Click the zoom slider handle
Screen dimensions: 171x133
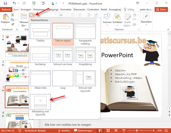[x=137, y=131]
